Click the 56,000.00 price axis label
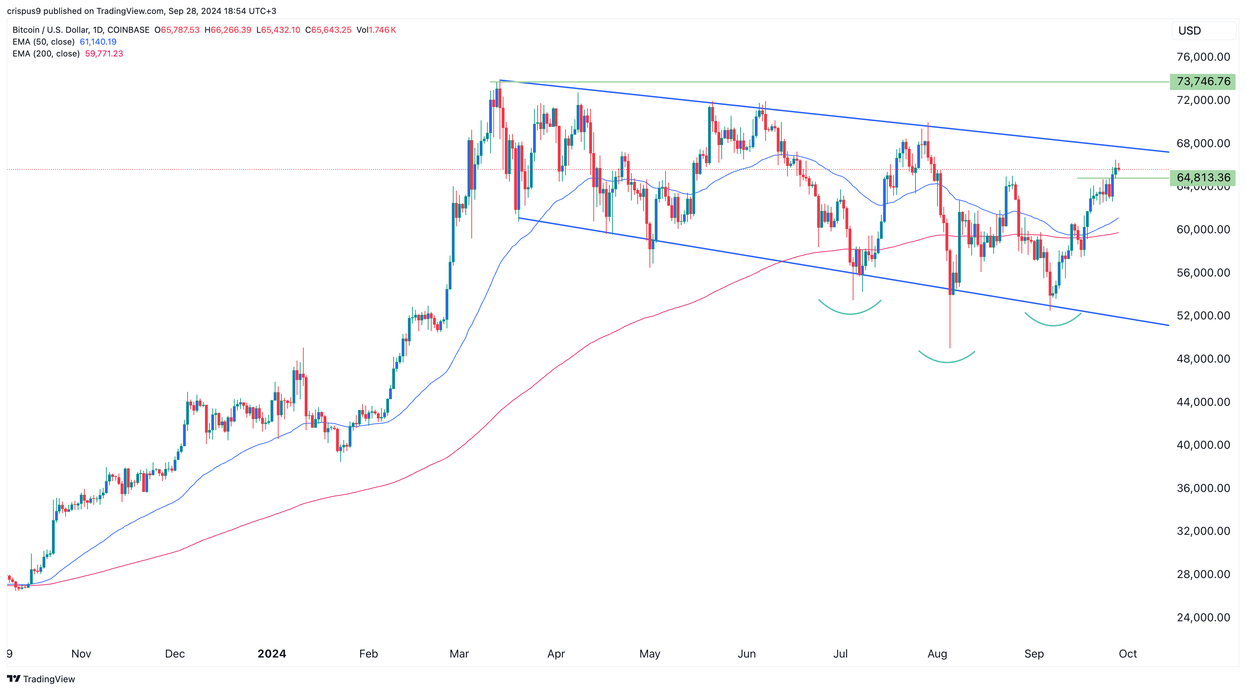 pyautogui.click(x=1203, y=273)
